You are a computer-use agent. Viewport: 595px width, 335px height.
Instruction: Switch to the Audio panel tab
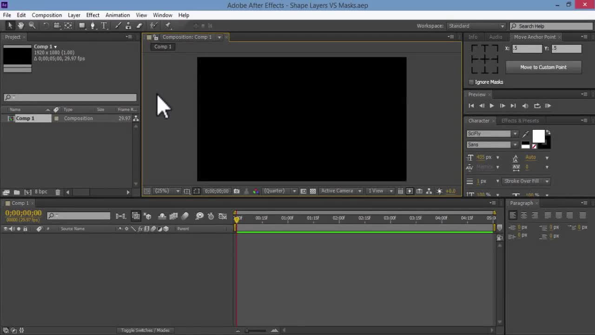tap(496, 37)
